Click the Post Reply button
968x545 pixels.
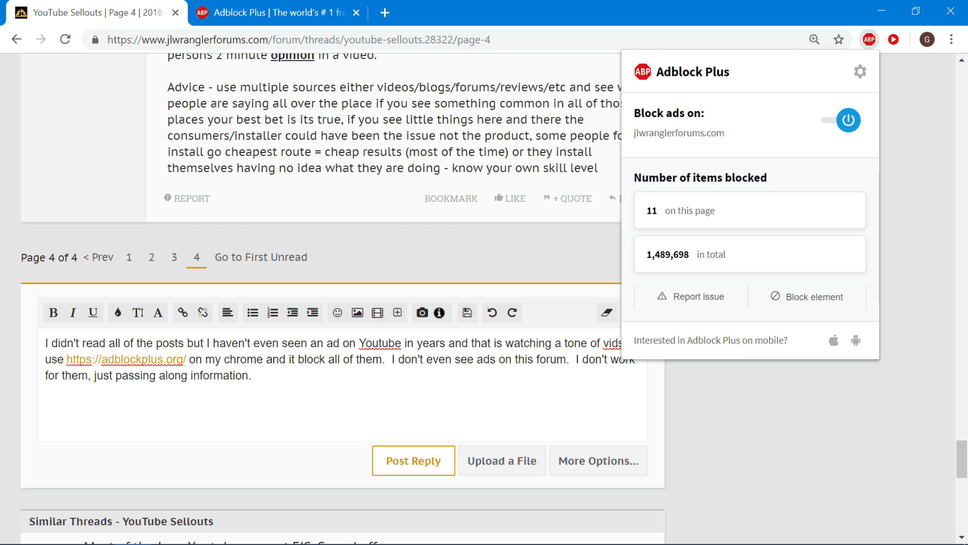point(413,461)
